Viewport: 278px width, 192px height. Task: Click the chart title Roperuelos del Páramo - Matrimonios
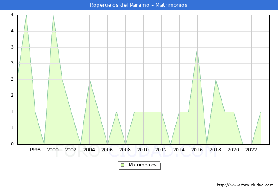click(x=139, y=5)
